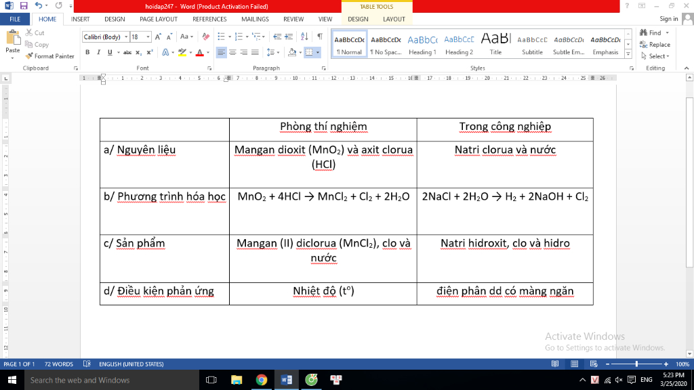Click the Clear All Formatting eraser icon
This screenshot has height=390, width=694.
pos(207,37)
